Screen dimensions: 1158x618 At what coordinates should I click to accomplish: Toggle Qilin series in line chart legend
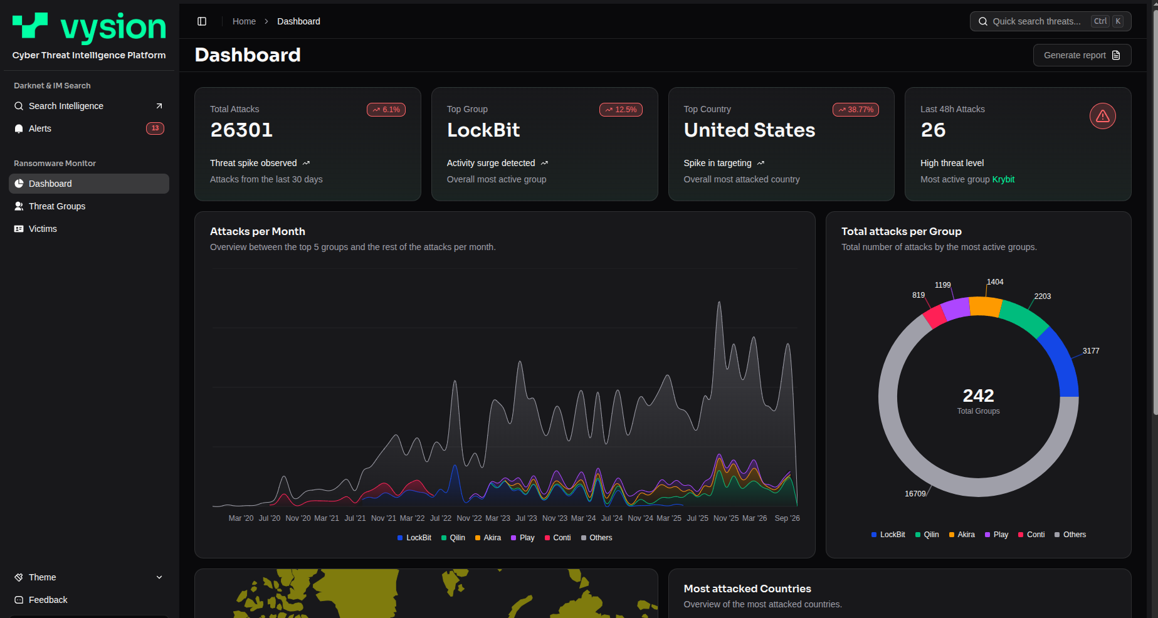coord(453,538)
